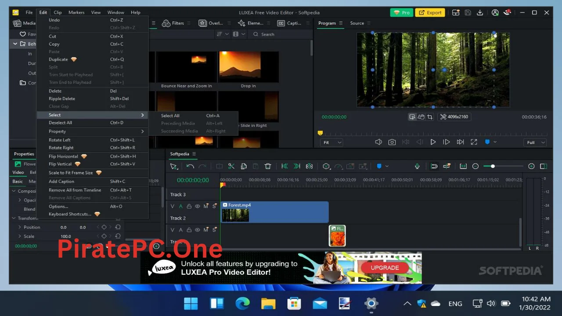This screenshot has height=316, width=562.
Task: Click the download icon in title bar
Action: 480,12
